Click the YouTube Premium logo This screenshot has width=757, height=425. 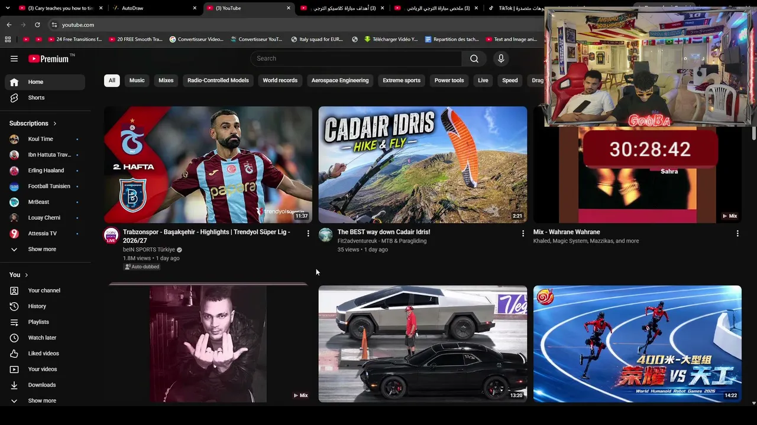[48, 58]
